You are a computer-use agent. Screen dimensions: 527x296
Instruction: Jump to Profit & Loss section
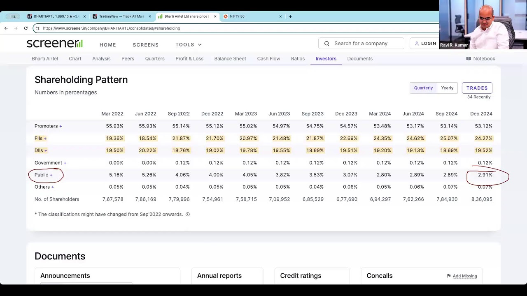[x=189, y=58]
